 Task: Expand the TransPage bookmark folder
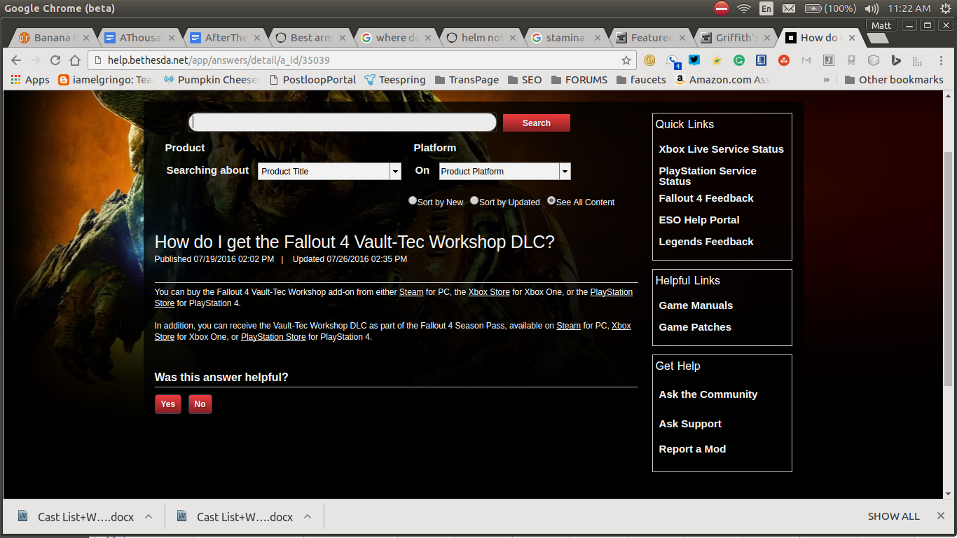pos(467,80)
